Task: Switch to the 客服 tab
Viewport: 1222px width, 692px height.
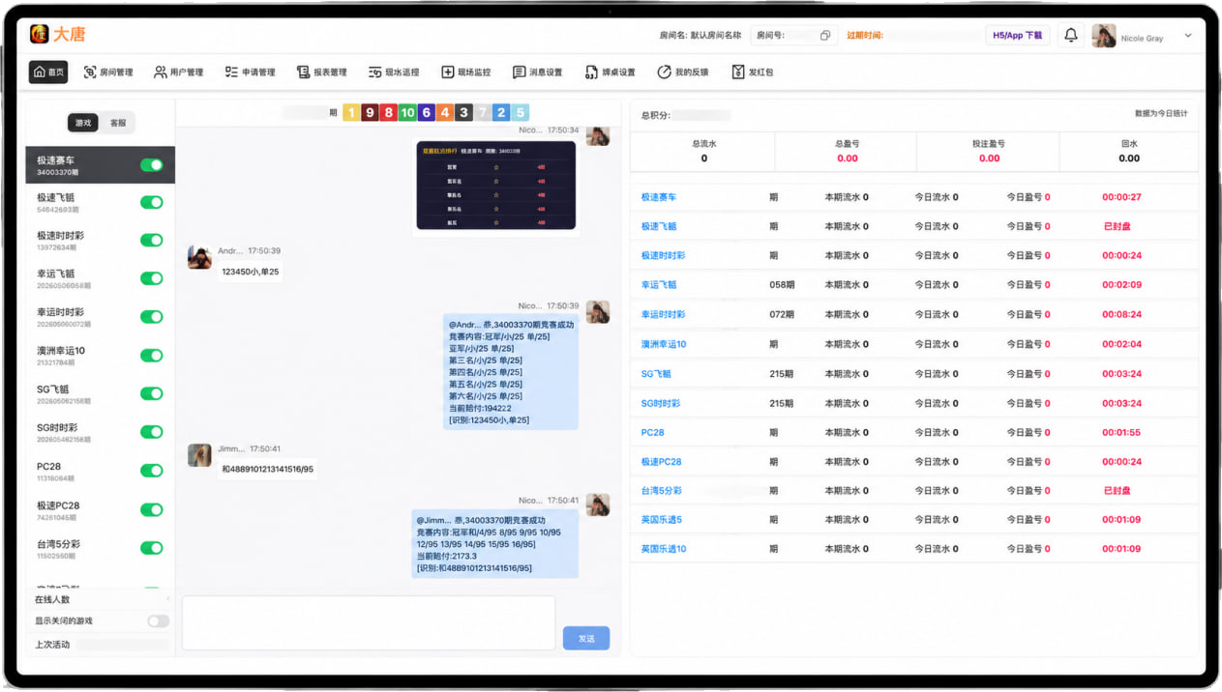Action: point(118,123)
